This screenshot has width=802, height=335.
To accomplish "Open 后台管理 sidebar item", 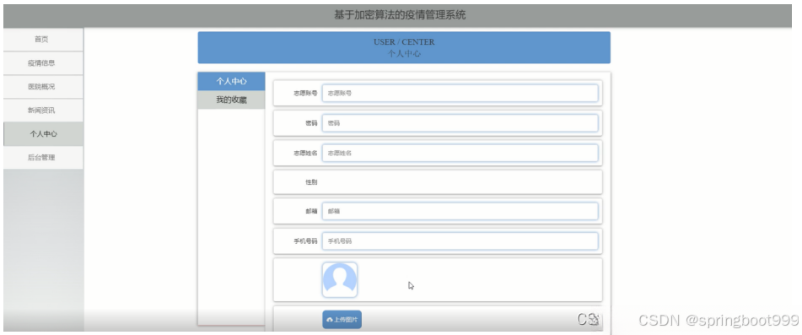I will click(43, 158).
